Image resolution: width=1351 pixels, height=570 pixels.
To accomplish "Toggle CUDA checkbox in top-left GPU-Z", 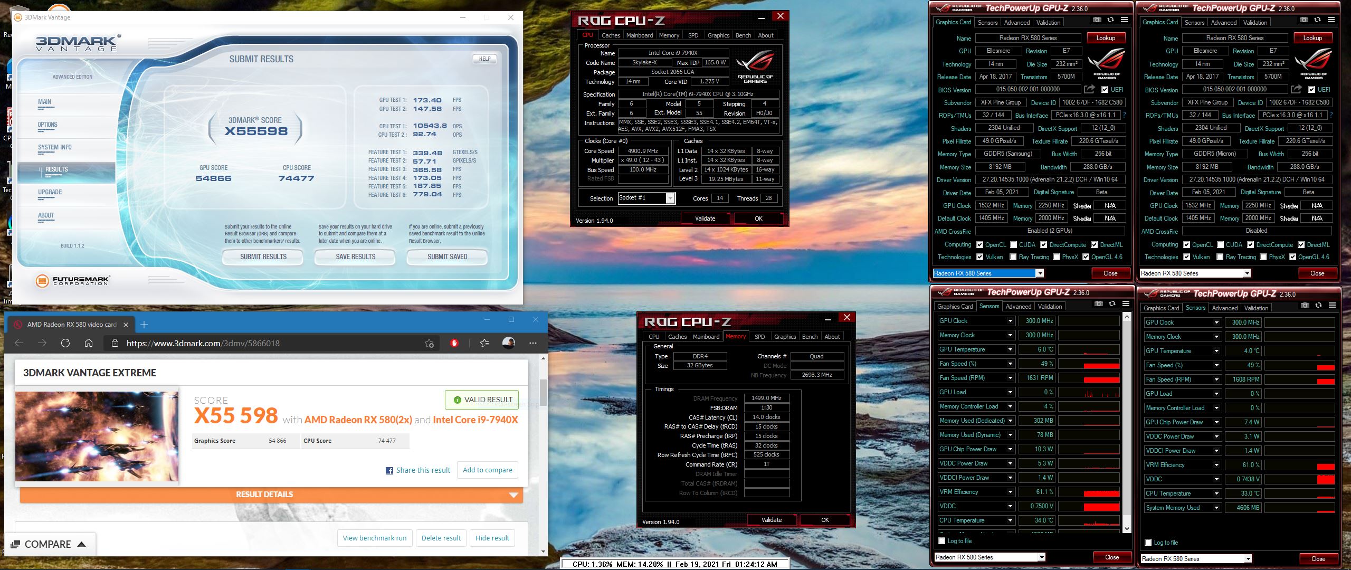I will [x=1013, y=245].
